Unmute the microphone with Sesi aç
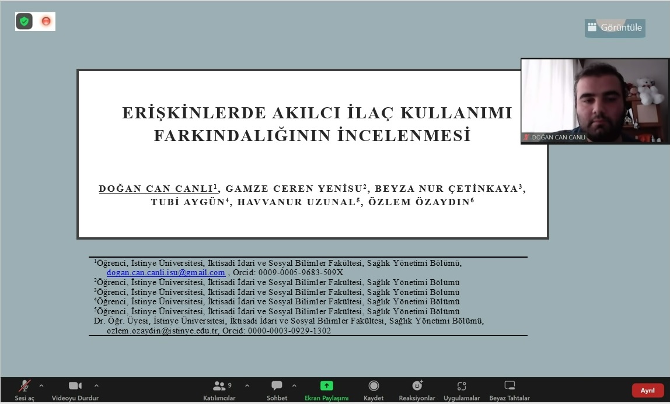Viewport: 670px width, 404px height. pyautogui.click(x=25, y=389)
